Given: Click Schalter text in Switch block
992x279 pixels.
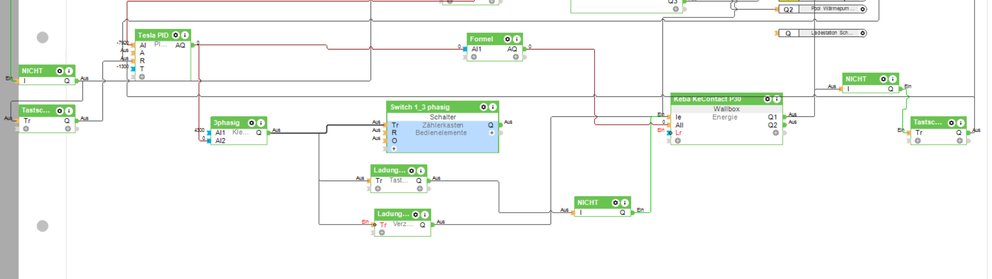Looking at the screenshot, I should (x=443, y=117).
